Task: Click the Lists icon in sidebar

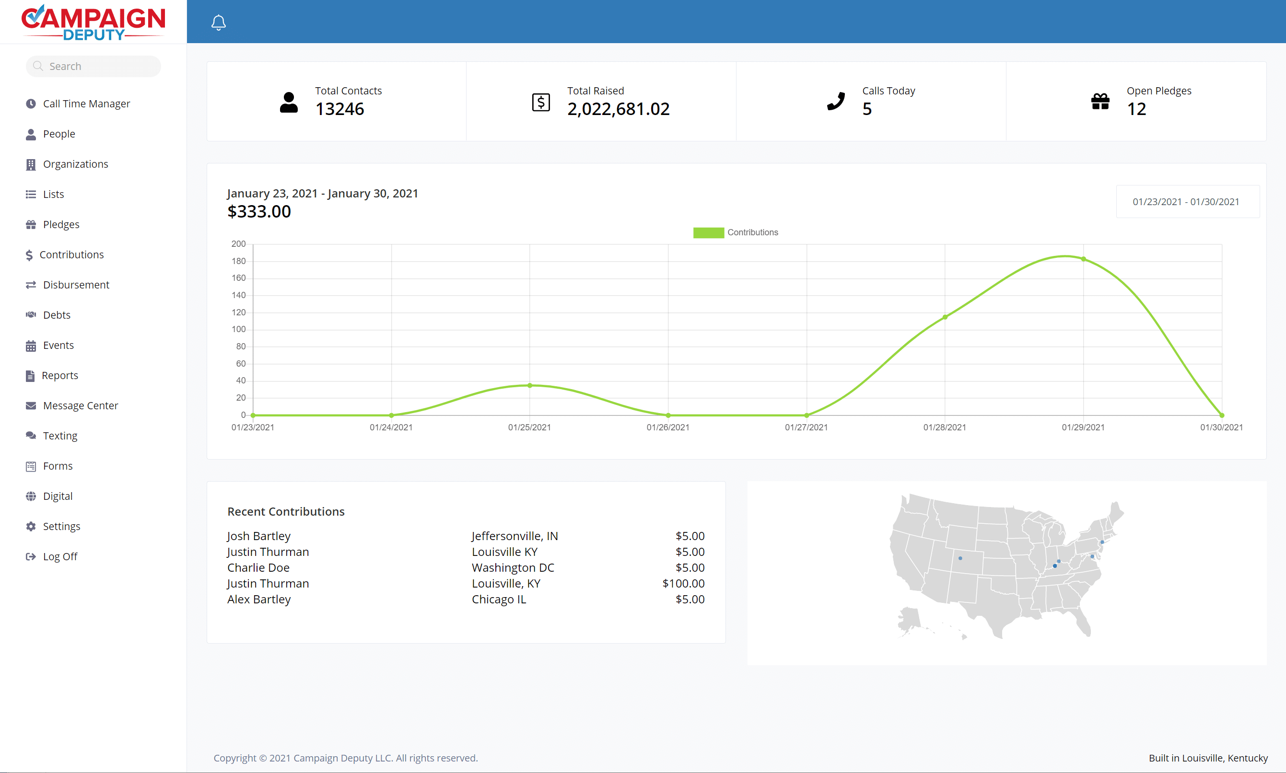Action: click(x=31, y=194)
